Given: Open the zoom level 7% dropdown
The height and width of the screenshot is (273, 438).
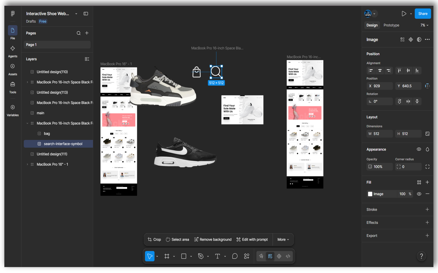Looking at the screenshot, I should point(424,25).
